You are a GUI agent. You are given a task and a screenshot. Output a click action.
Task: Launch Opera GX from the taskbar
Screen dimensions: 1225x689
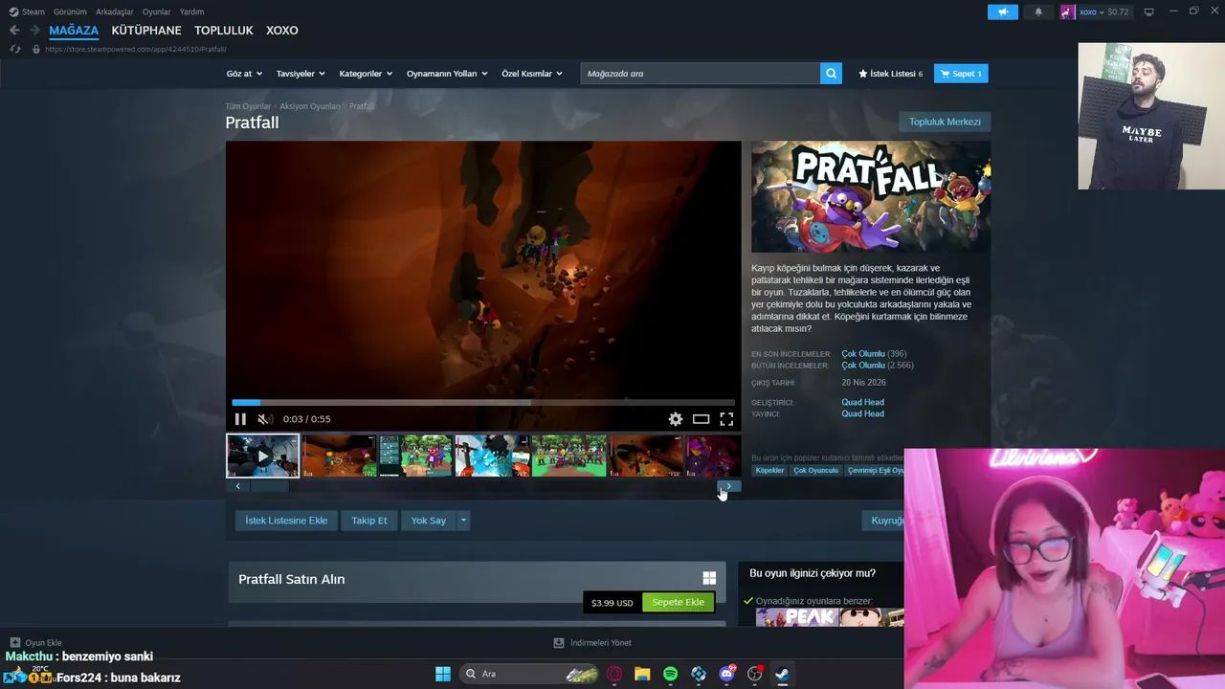pos(614,674)
